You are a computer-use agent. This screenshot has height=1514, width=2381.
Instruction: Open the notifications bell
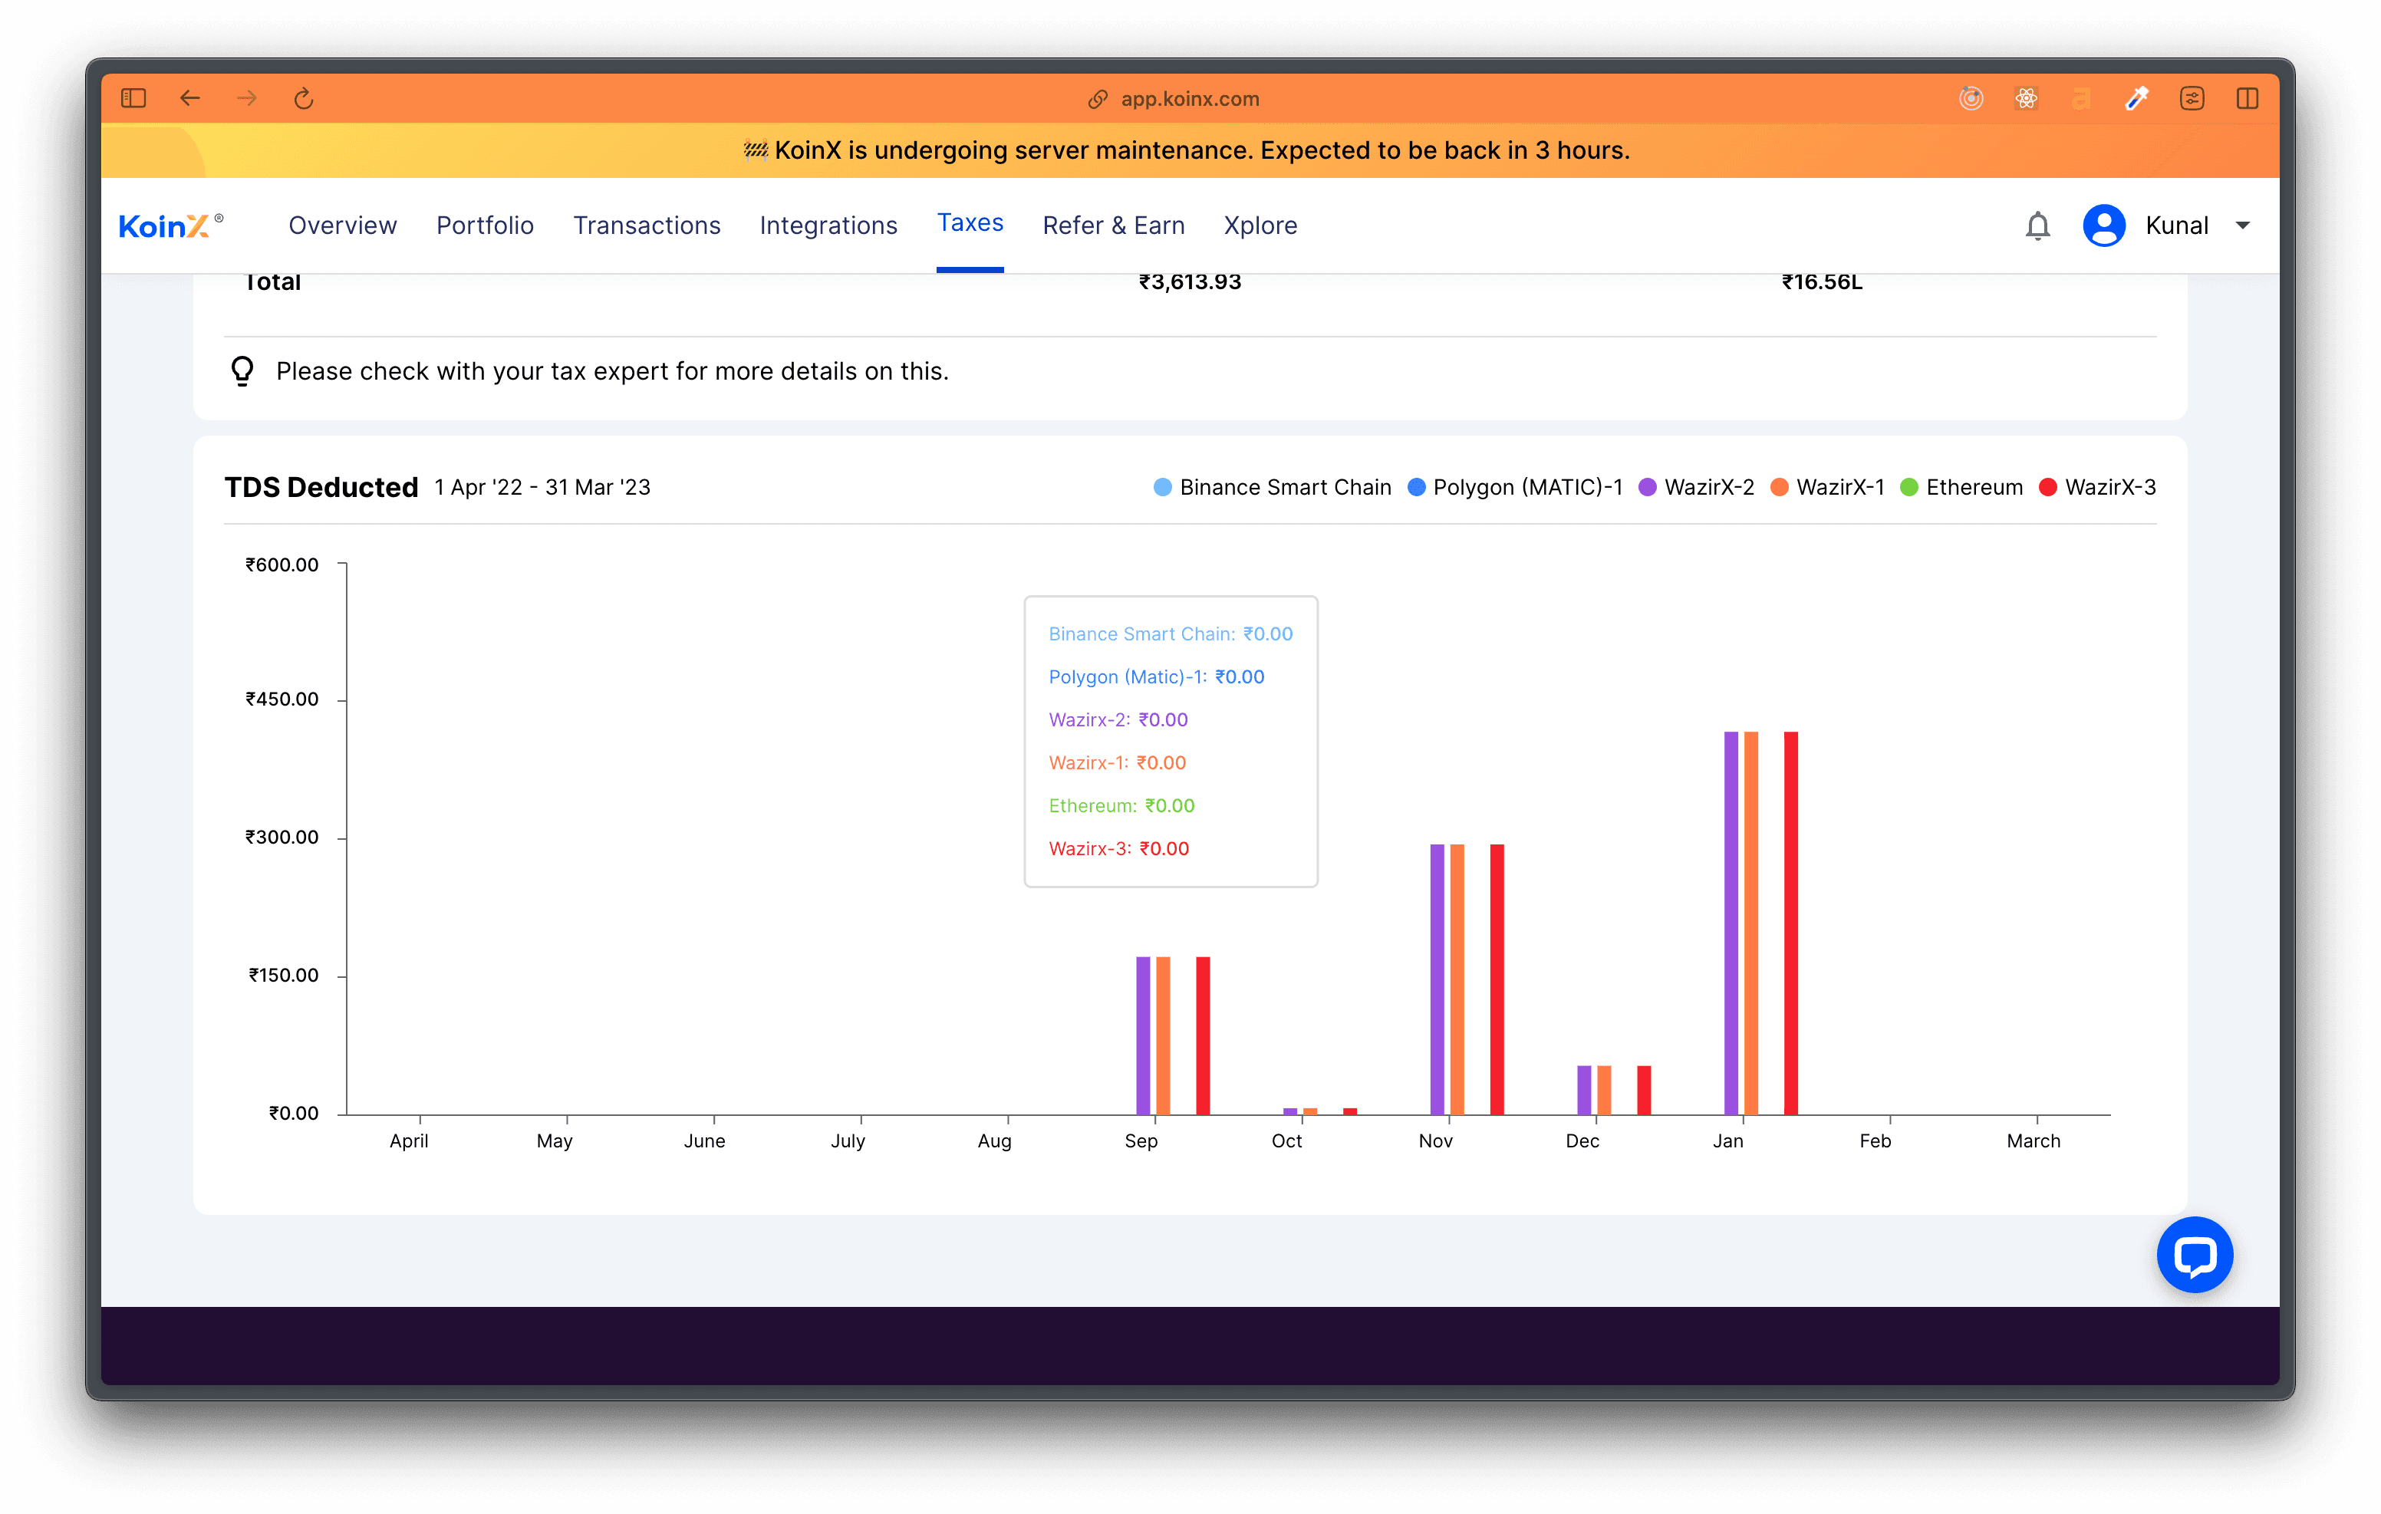click(2037, 225)
